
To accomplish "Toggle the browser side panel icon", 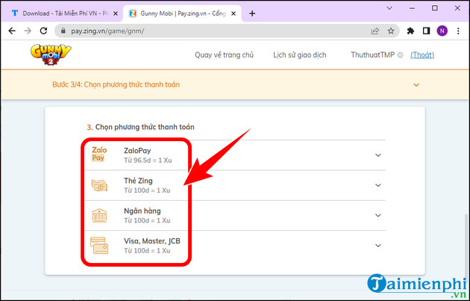I will point(426,31).
